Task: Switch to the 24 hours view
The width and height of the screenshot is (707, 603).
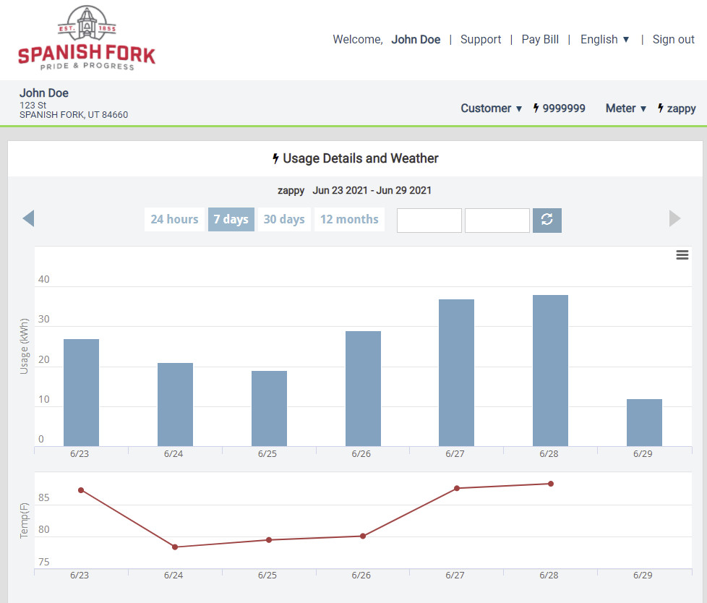Action: [x=174, y=219]
